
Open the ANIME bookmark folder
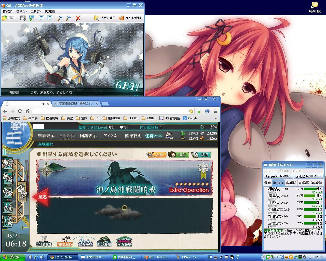(149, 118)
